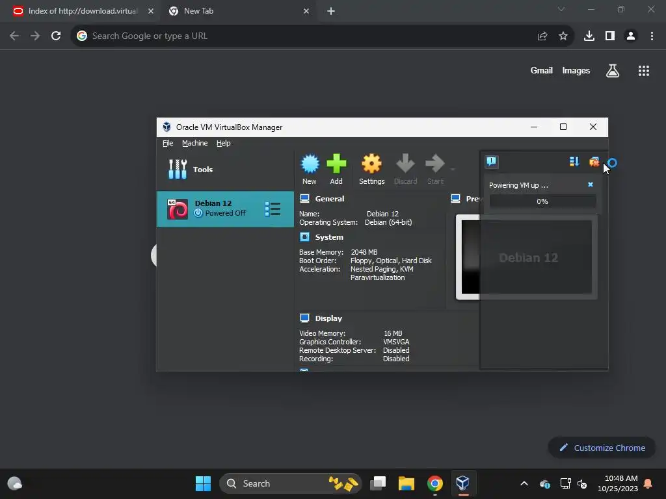Toggle notification sort order icon
Image resolution: width=666 pixels, height=499 pixels.
click(x=574, y=162)
